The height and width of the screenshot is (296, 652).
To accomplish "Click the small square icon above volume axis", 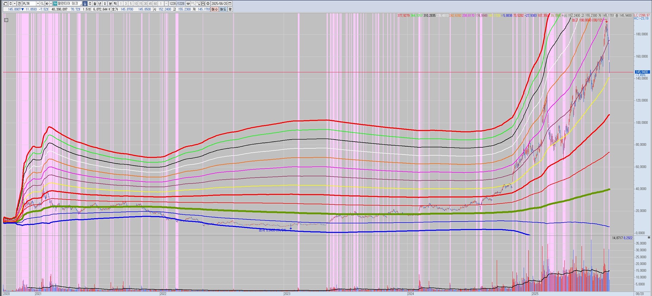I will coord(649,238).
